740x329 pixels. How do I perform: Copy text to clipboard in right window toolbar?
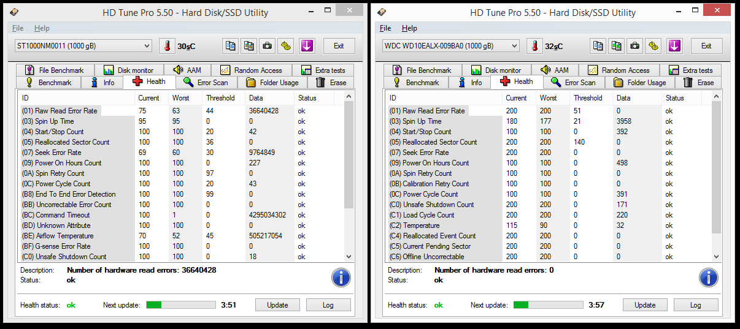(598, 46)
